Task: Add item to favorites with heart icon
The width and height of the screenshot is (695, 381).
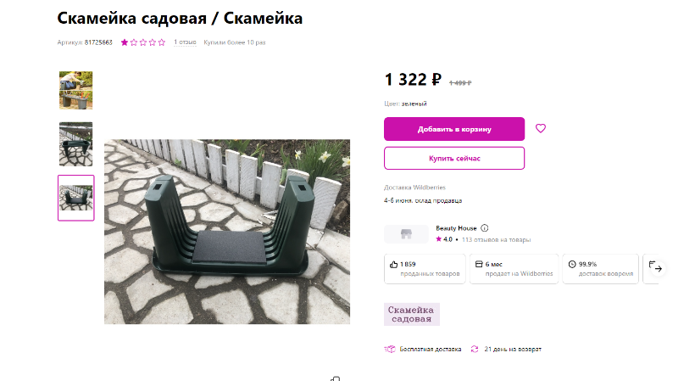Action: (x=540, y=129)
